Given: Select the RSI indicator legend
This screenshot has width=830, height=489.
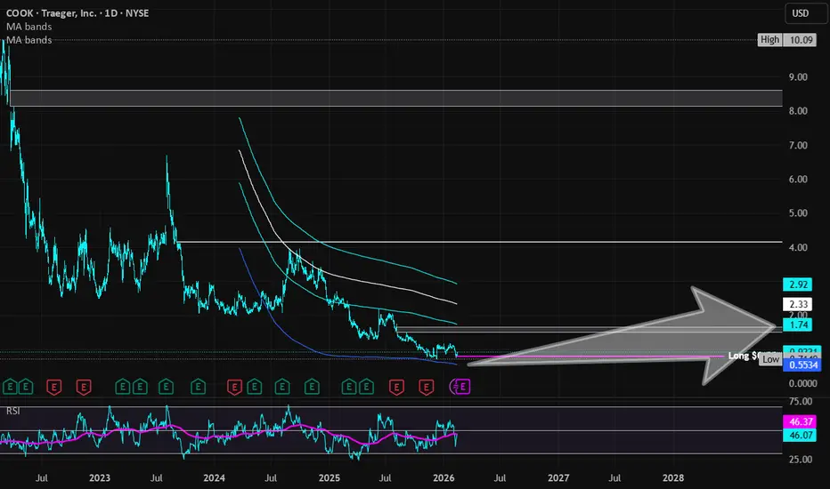Looking at the screenshot, I should (x=13, y=411).
